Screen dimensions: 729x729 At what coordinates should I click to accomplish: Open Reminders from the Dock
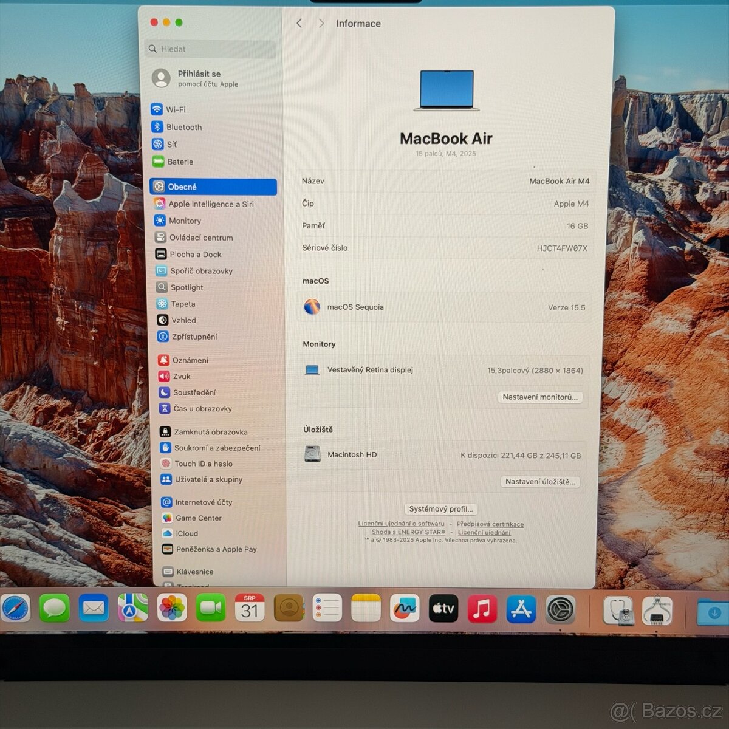tap(327, 608)
